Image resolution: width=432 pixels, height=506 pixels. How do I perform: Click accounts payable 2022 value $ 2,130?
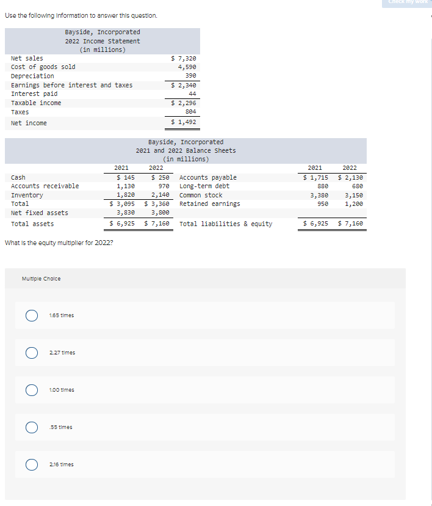point(350,177)
